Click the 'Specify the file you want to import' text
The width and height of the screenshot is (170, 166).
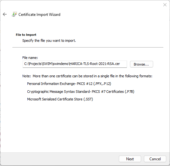pos(49,41)
